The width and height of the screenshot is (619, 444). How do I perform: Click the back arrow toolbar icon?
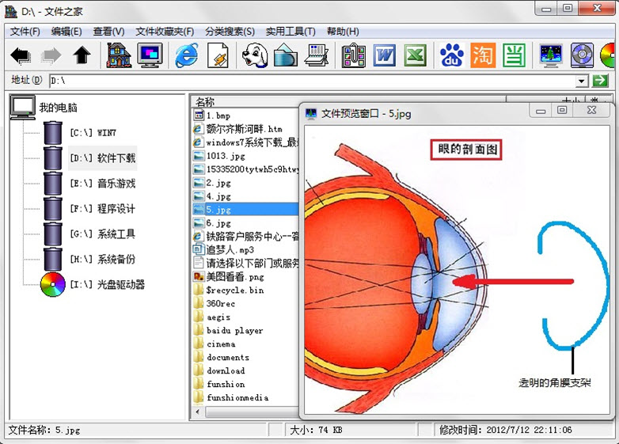click(21, 55)
